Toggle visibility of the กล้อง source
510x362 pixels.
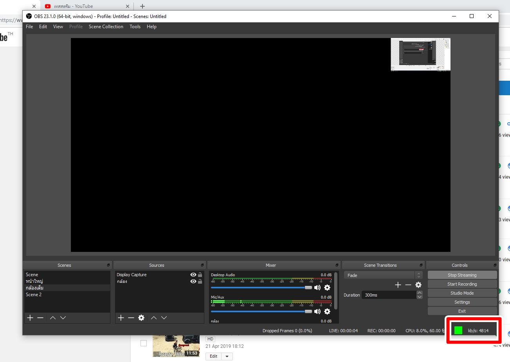193,281
